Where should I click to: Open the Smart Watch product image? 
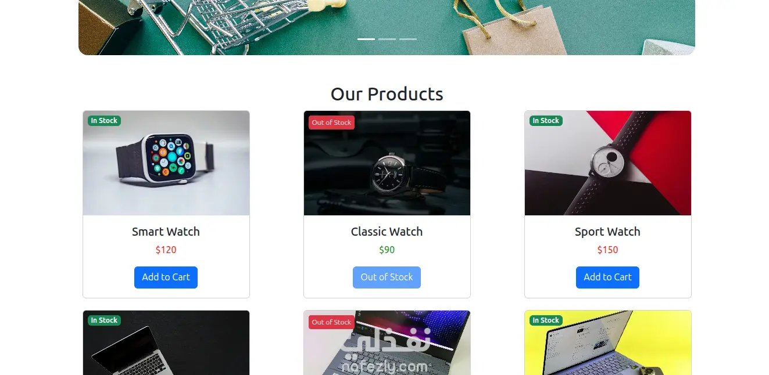point(166,163)
